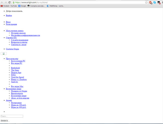Click the broken image placeholder
This screenshot has height=124, width=163.
[x=4, y=53]
